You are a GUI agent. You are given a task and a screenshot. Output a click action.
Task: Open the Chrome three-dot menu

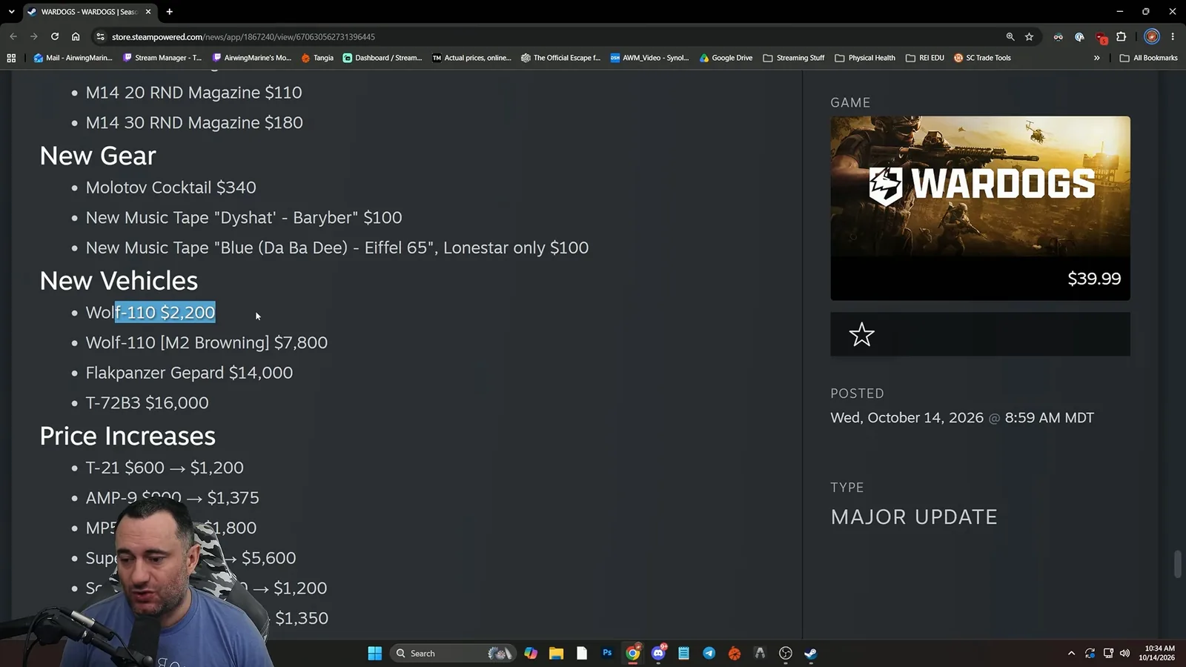pyautogui.click(x=1173, y=36)
